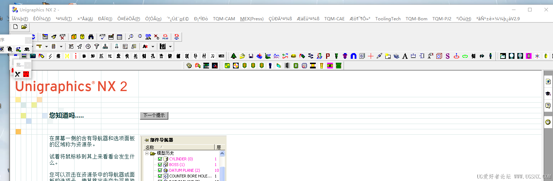553x181 pixels.
Task: Click the graduation cap resource bar icon
Action: pyautogui.click(x=548, y=94)
